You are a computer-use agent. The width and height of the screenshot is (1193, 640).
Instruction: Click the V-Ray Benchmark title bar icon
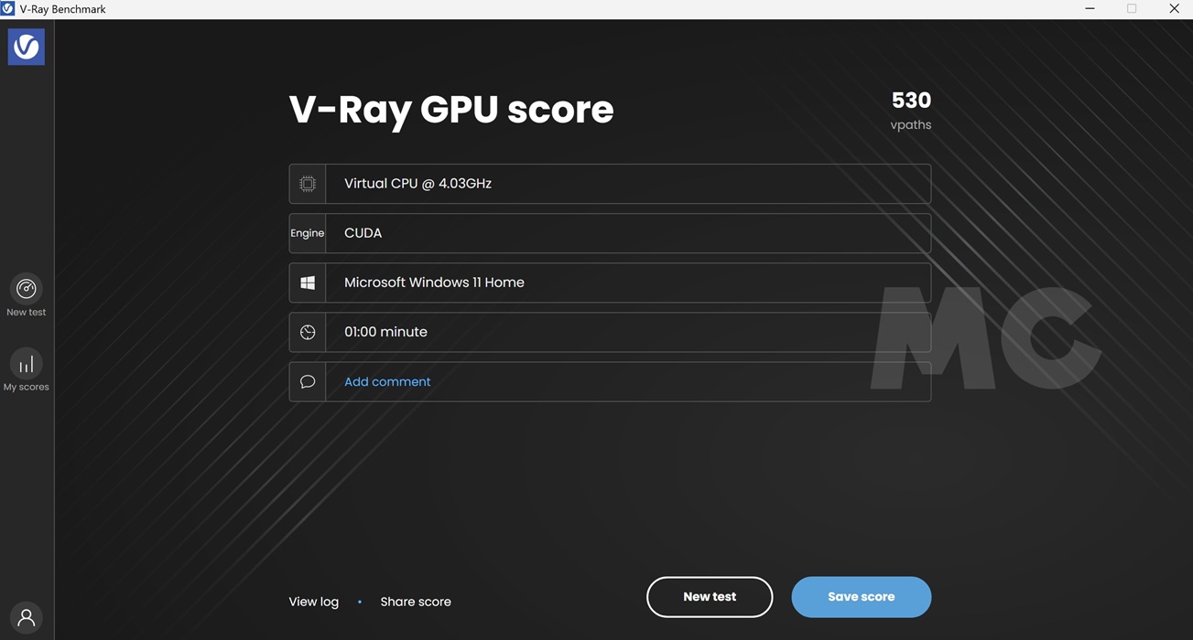pyautogui.click(x=7, y=8)
